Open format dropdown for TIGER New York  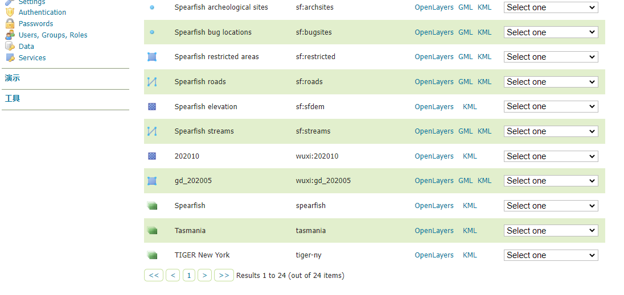tap(551, 255)
